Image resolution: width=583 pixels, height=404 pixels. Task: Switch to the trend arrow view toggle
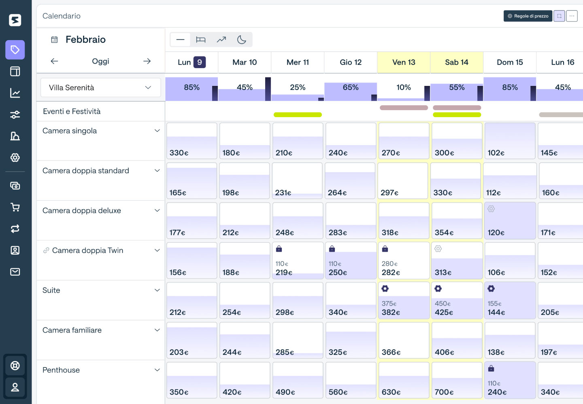coord(221,40)
